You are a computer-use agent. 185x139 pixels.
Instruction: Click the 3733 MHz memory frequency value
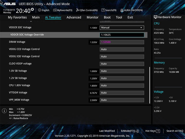pyautogui.click(x=159, y=72)
